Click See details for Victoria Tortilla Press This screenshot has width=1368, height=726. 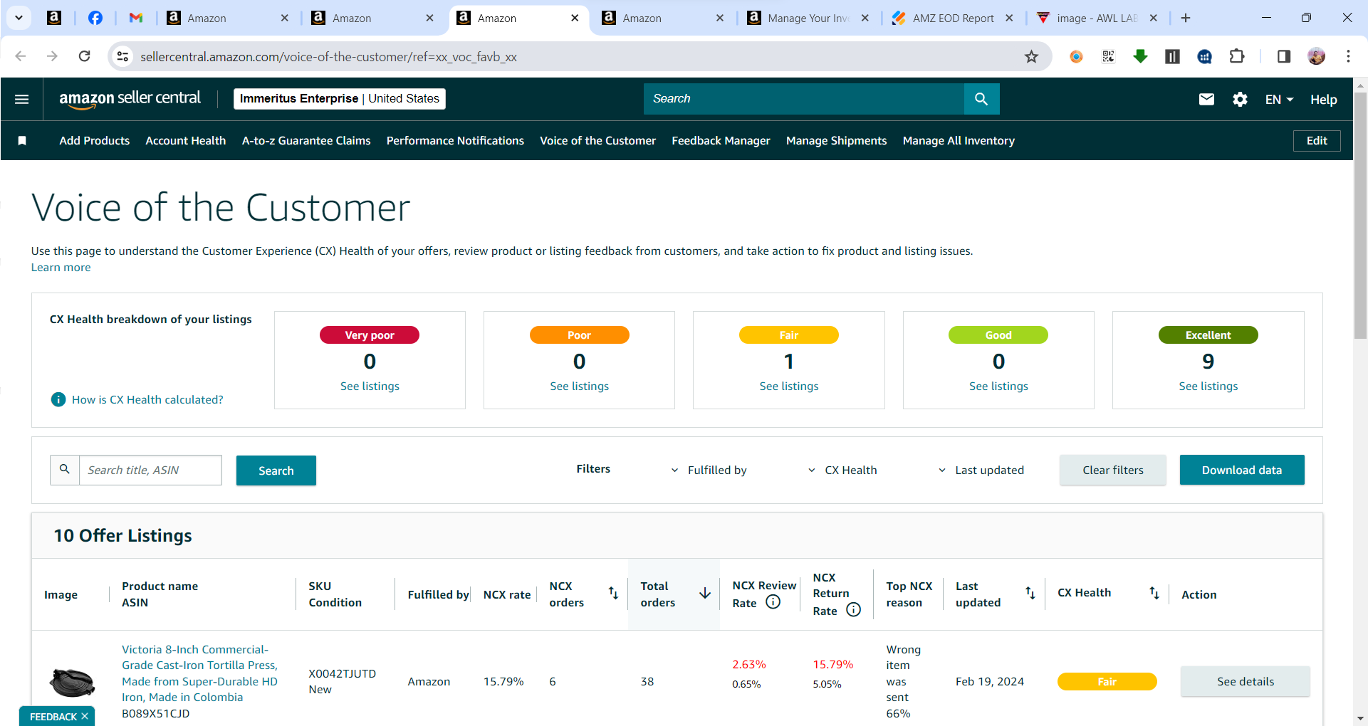point(1246,681)
